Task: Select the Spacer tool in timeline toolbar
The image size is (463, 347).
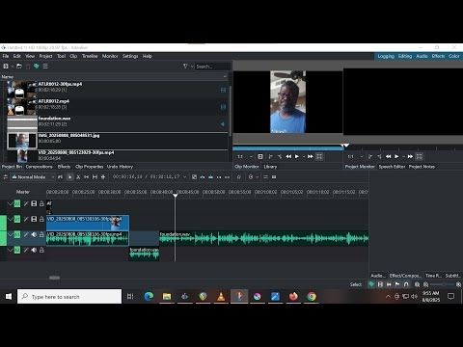Action: (x=87, y=177)
